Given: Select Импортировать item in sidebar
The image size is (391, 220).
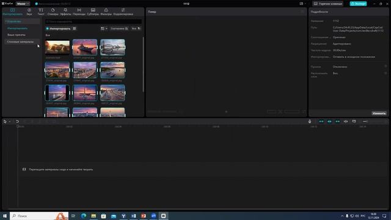Looking at the screenshot, I should pyautogui.click(x=18, y=29).
